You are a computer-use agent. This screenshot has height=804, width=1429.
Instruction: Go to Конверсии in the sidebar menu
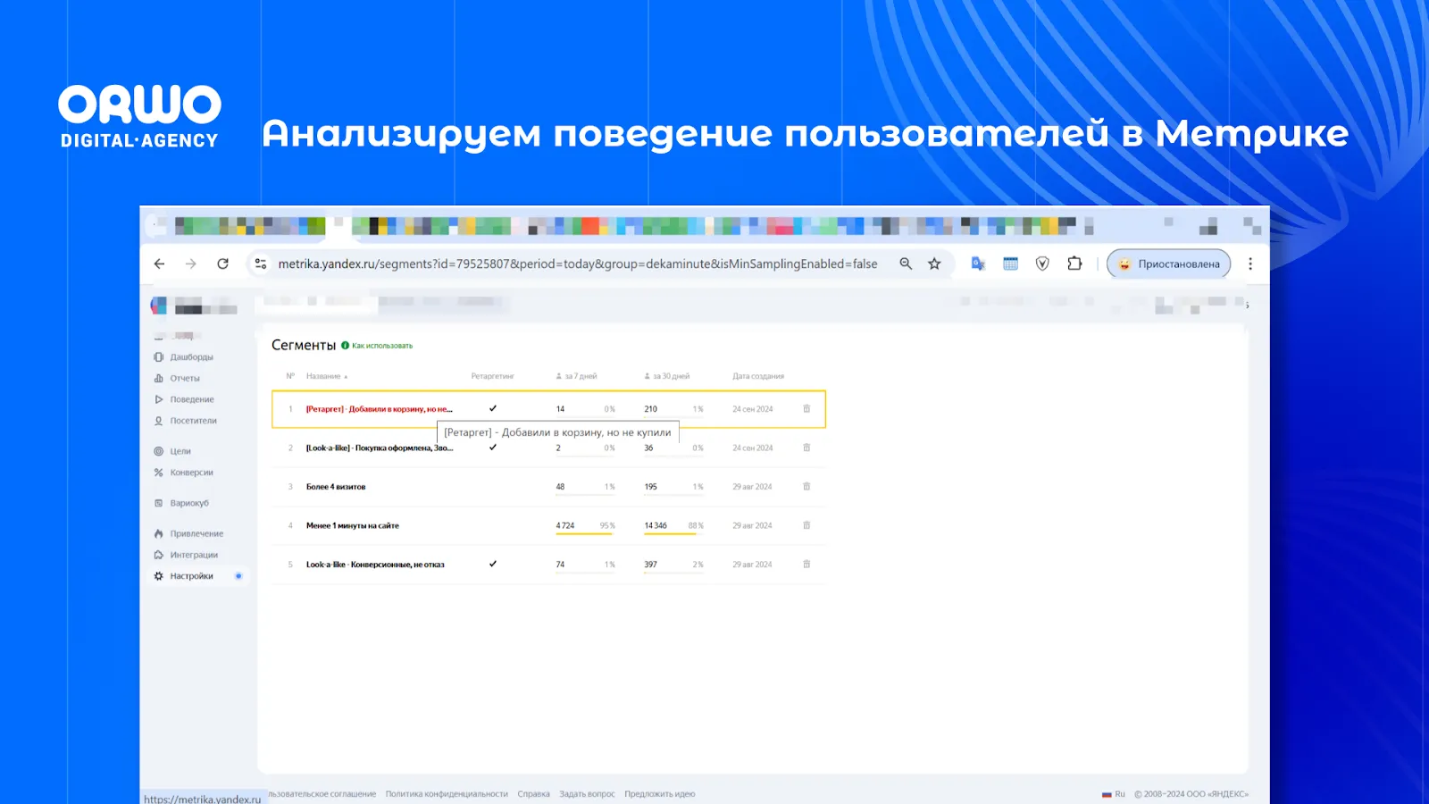(x=191, y=473)
